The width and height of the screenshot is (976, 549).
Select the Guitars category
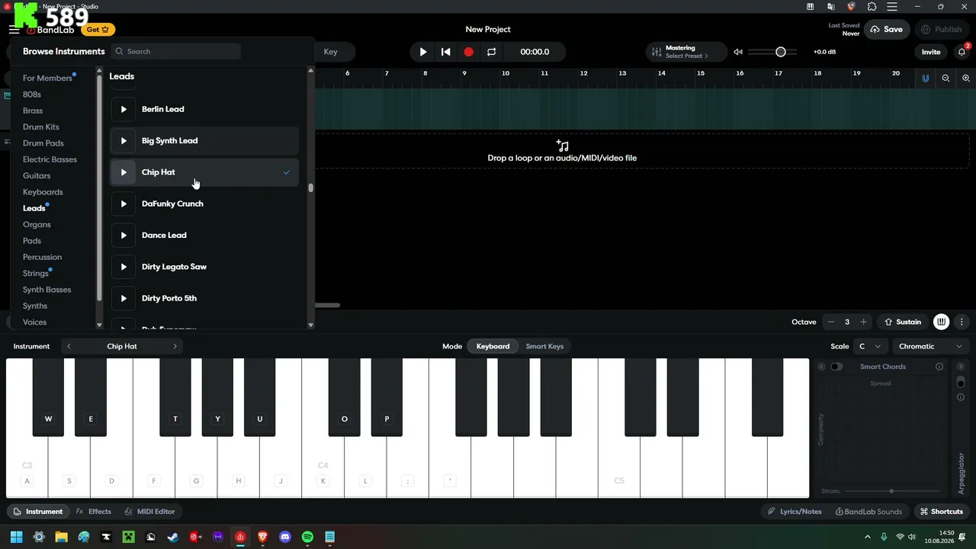coord(37,176)
